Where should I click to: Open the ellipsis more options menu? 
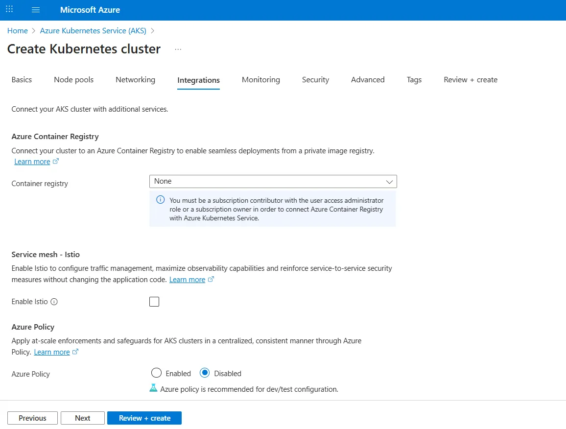(x=178, y=49)
